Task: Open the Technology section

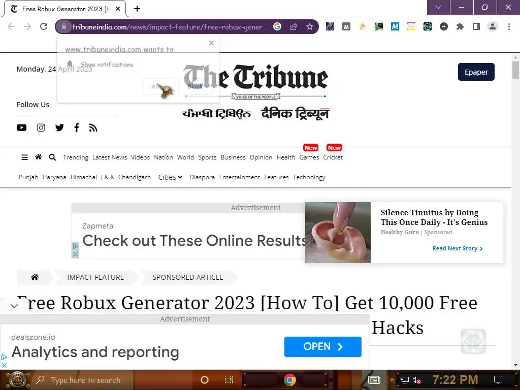Action: pos(309,177)
